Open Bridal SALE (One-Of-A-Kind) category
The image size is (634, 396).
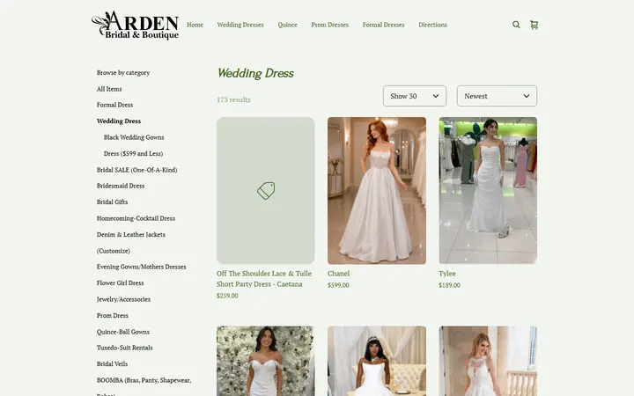(x=137, y=170)
